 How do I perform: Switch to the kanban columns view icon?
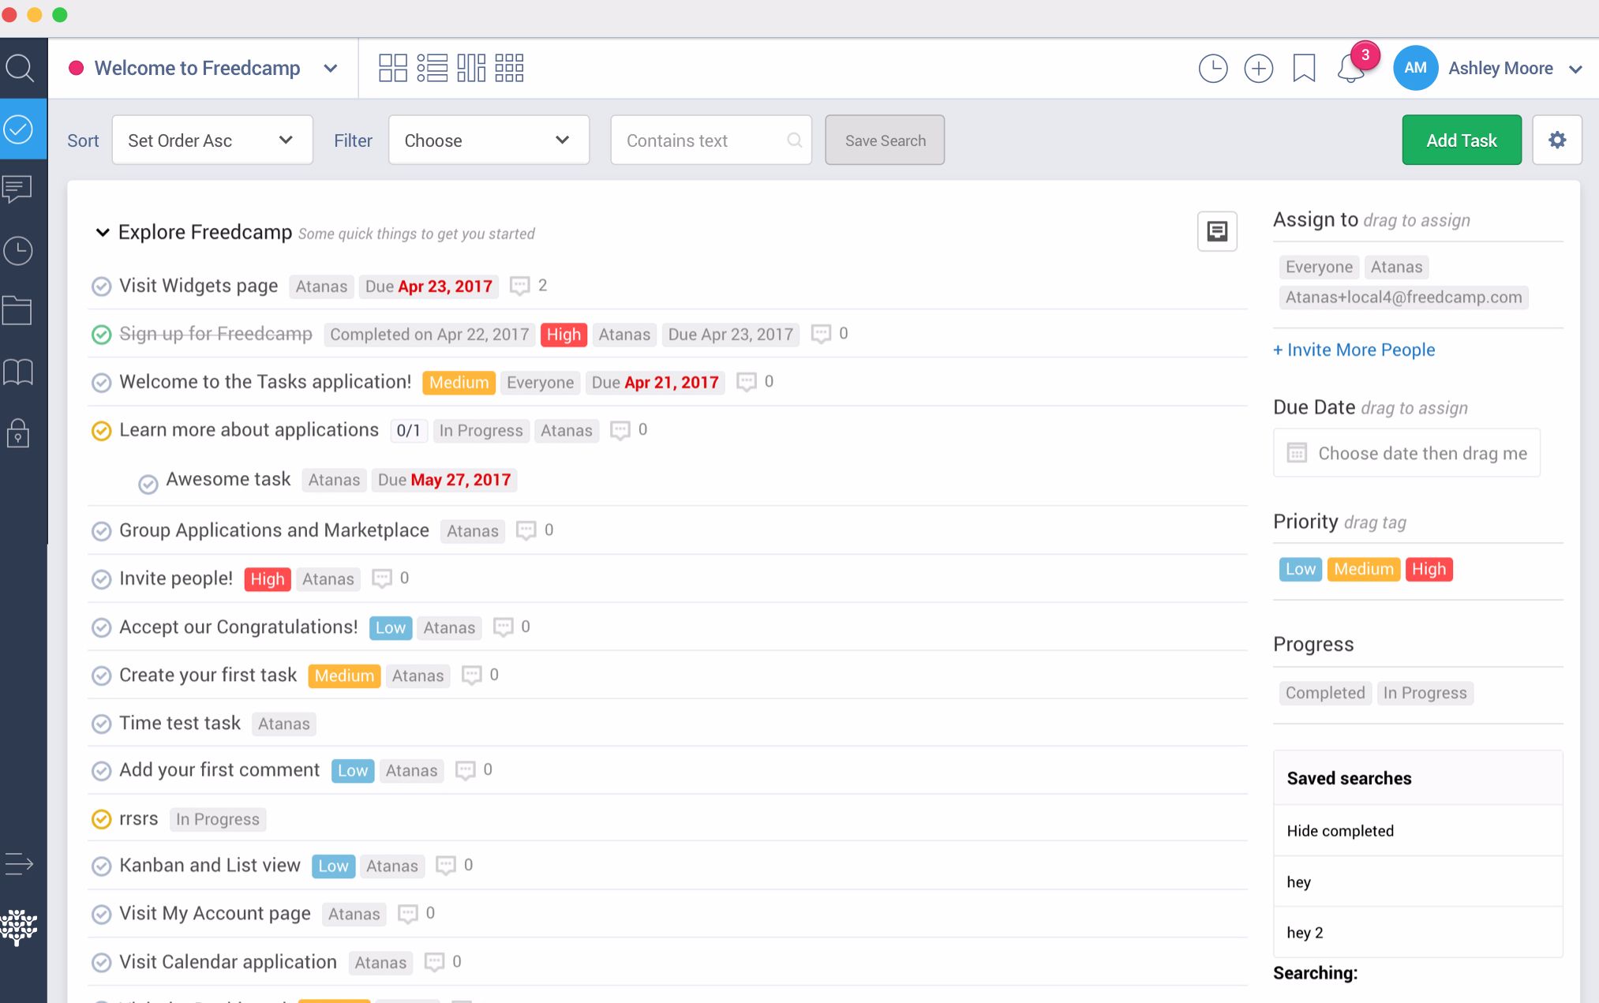tap(471, 68)
